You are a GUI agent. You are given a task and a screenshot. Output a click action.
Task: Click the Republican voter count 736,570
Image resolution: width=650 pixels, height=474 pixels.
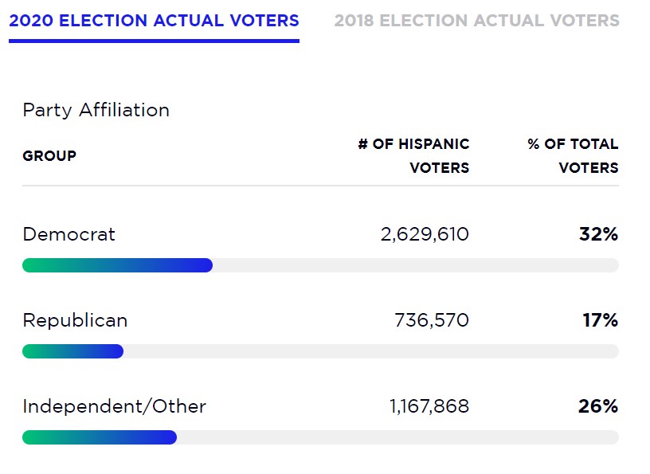pyautogui.click(x=432, y=320)
